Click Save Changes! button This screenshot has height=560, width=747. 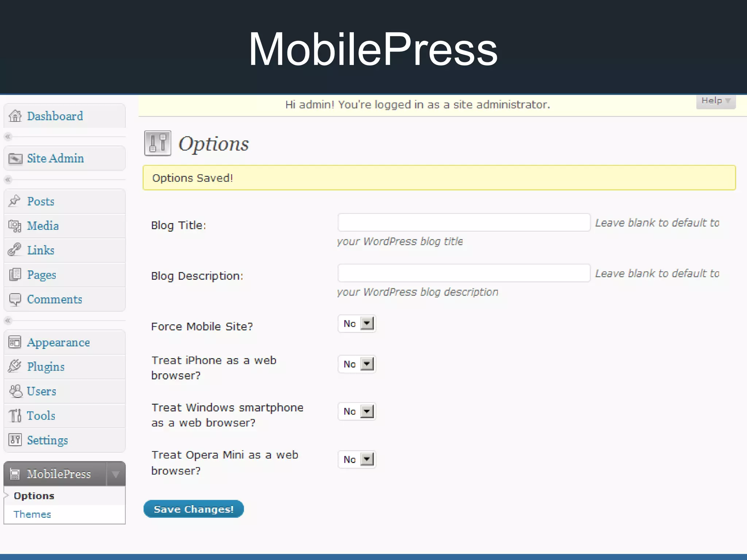194,509
